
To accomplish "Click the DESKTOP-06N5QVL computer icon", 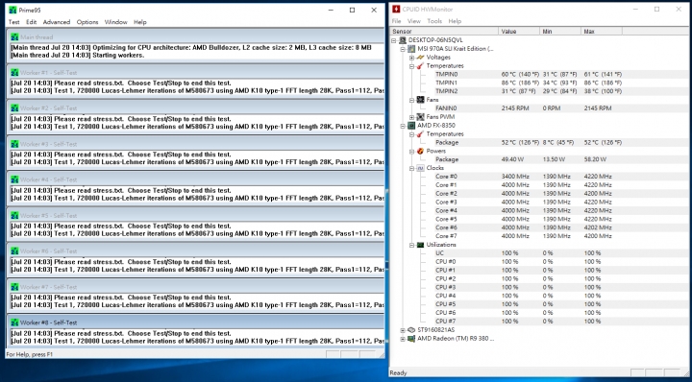I will pos(403,40).
